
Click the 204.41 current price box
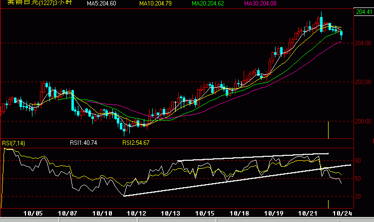pyautogui.click(x=364, y=12)
